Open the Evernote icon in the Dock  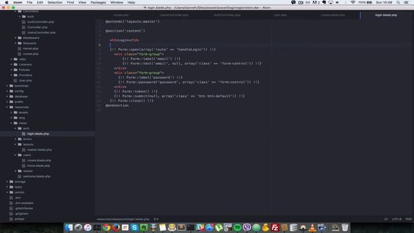point(144,227)
